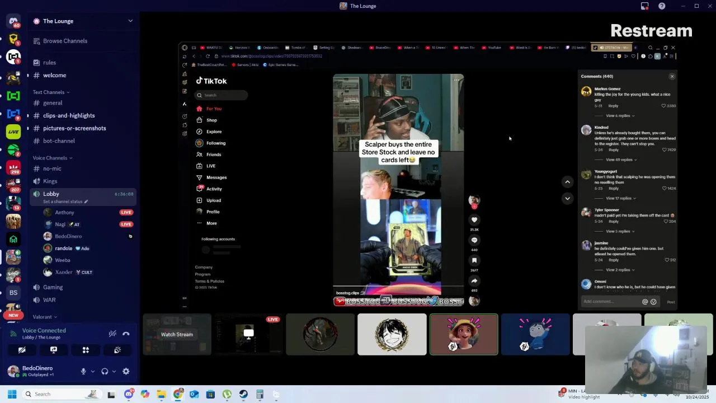Select the LIVE stream participant tile

click(248, 334)
